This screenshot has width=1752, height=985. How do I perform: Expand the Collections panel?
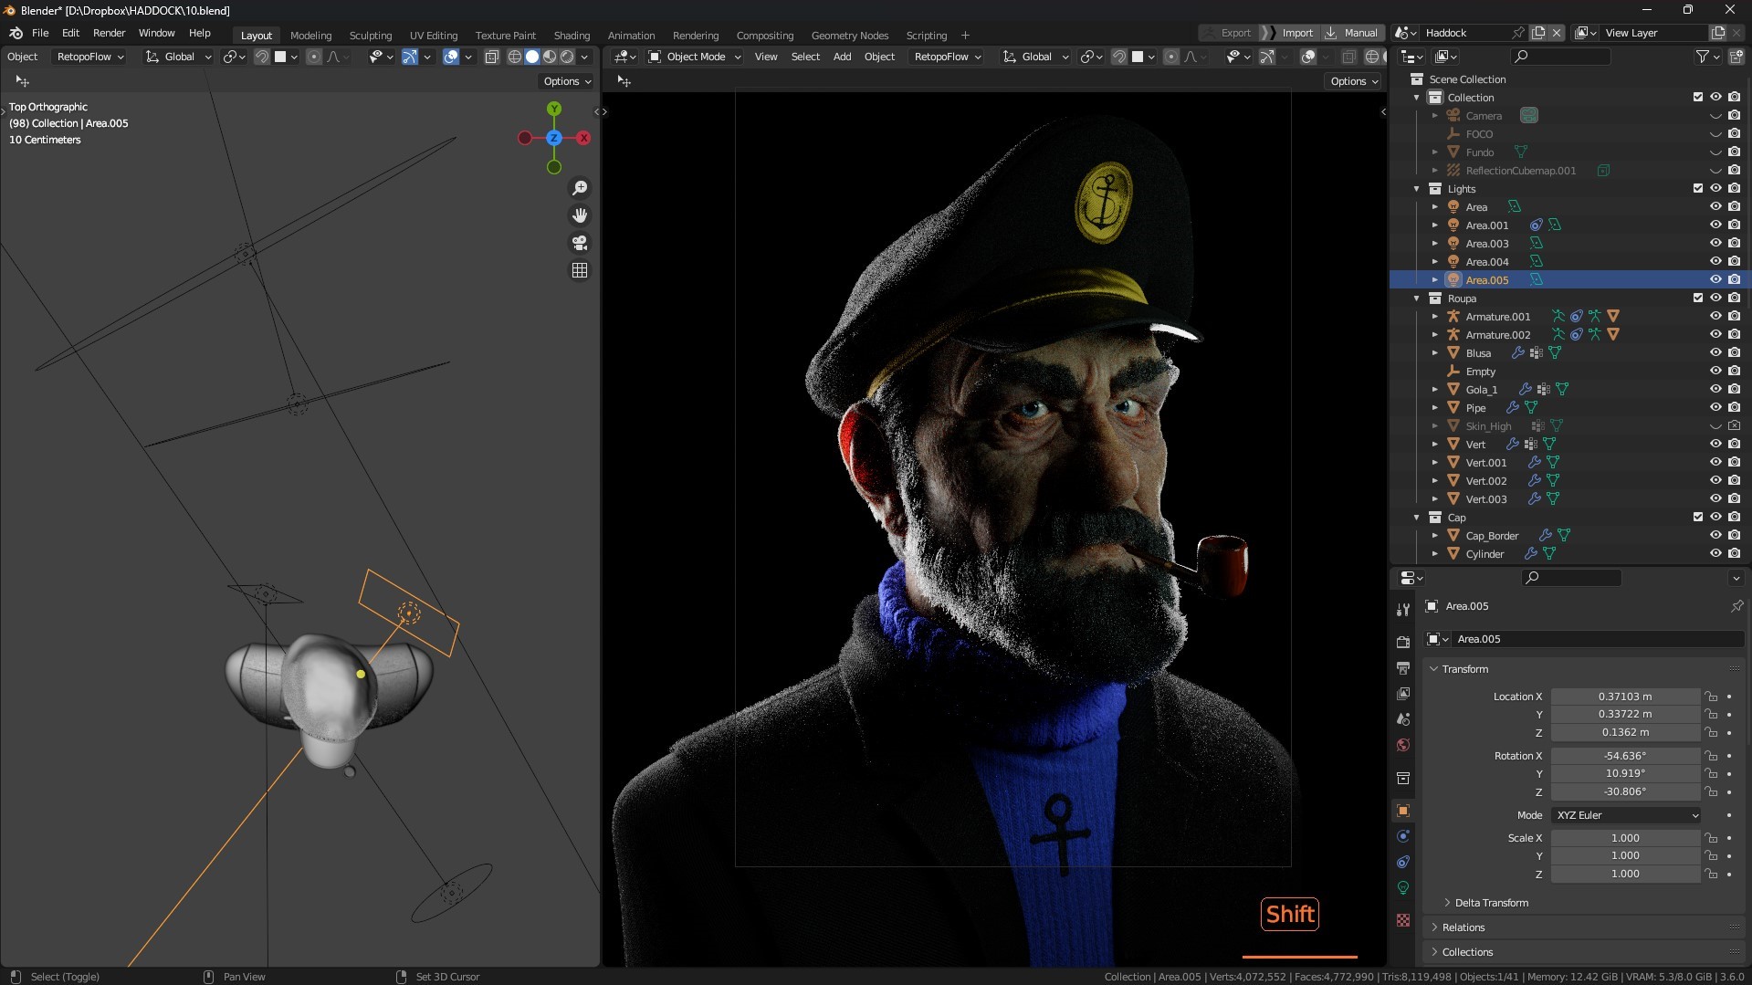[1467, 952]
